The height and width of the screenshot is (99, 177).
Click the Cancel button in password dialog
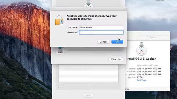point(103,42)
